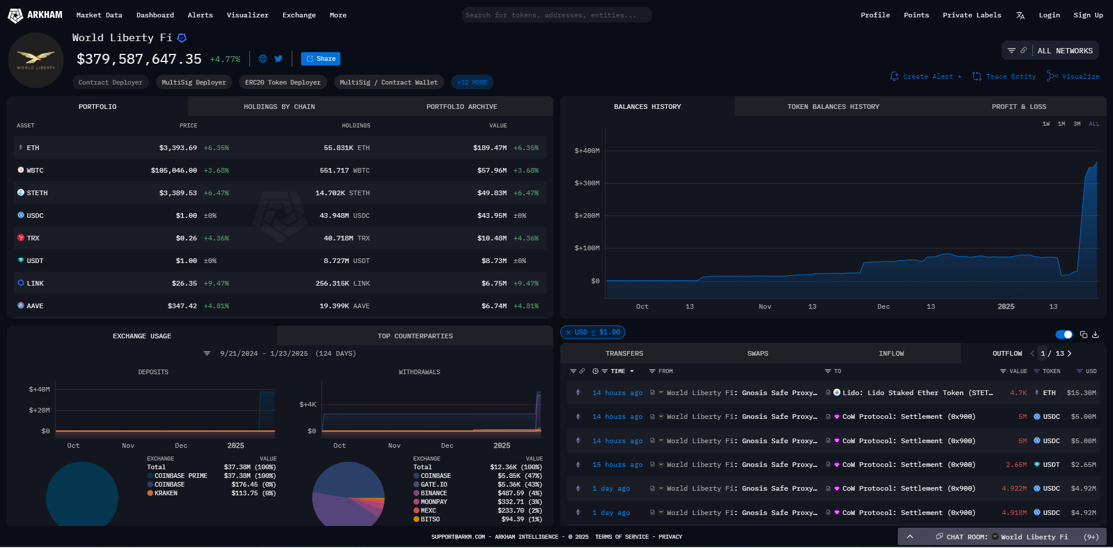Image resolution: width=1113 pixels, height=548 pixels.
Task: Click Gate.io legend color dot
Action: [x=416, y=484]
